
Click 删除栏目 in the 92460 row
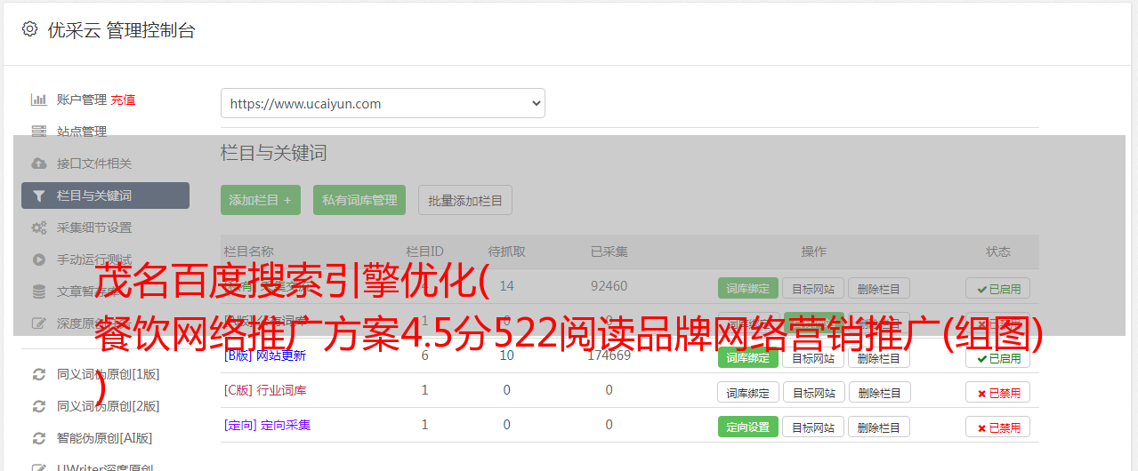coord(878,288)
